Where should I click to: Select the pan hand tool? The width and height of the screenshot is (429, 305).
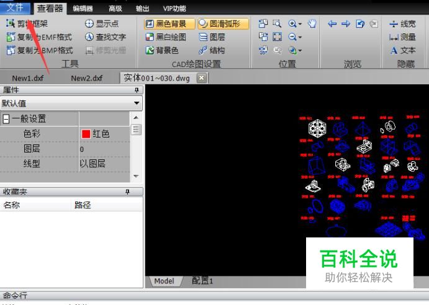pyautogui.click(x=312, y=24)
